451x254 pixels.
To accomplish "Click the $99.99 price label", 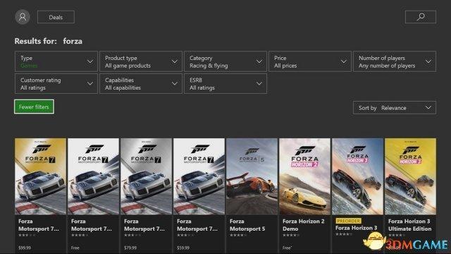I will (x=25, y=248).
